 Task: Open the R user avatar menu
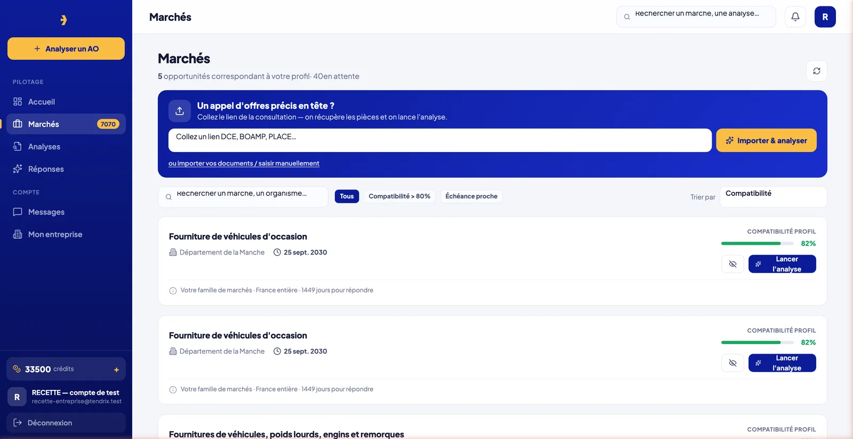point(825,17)
